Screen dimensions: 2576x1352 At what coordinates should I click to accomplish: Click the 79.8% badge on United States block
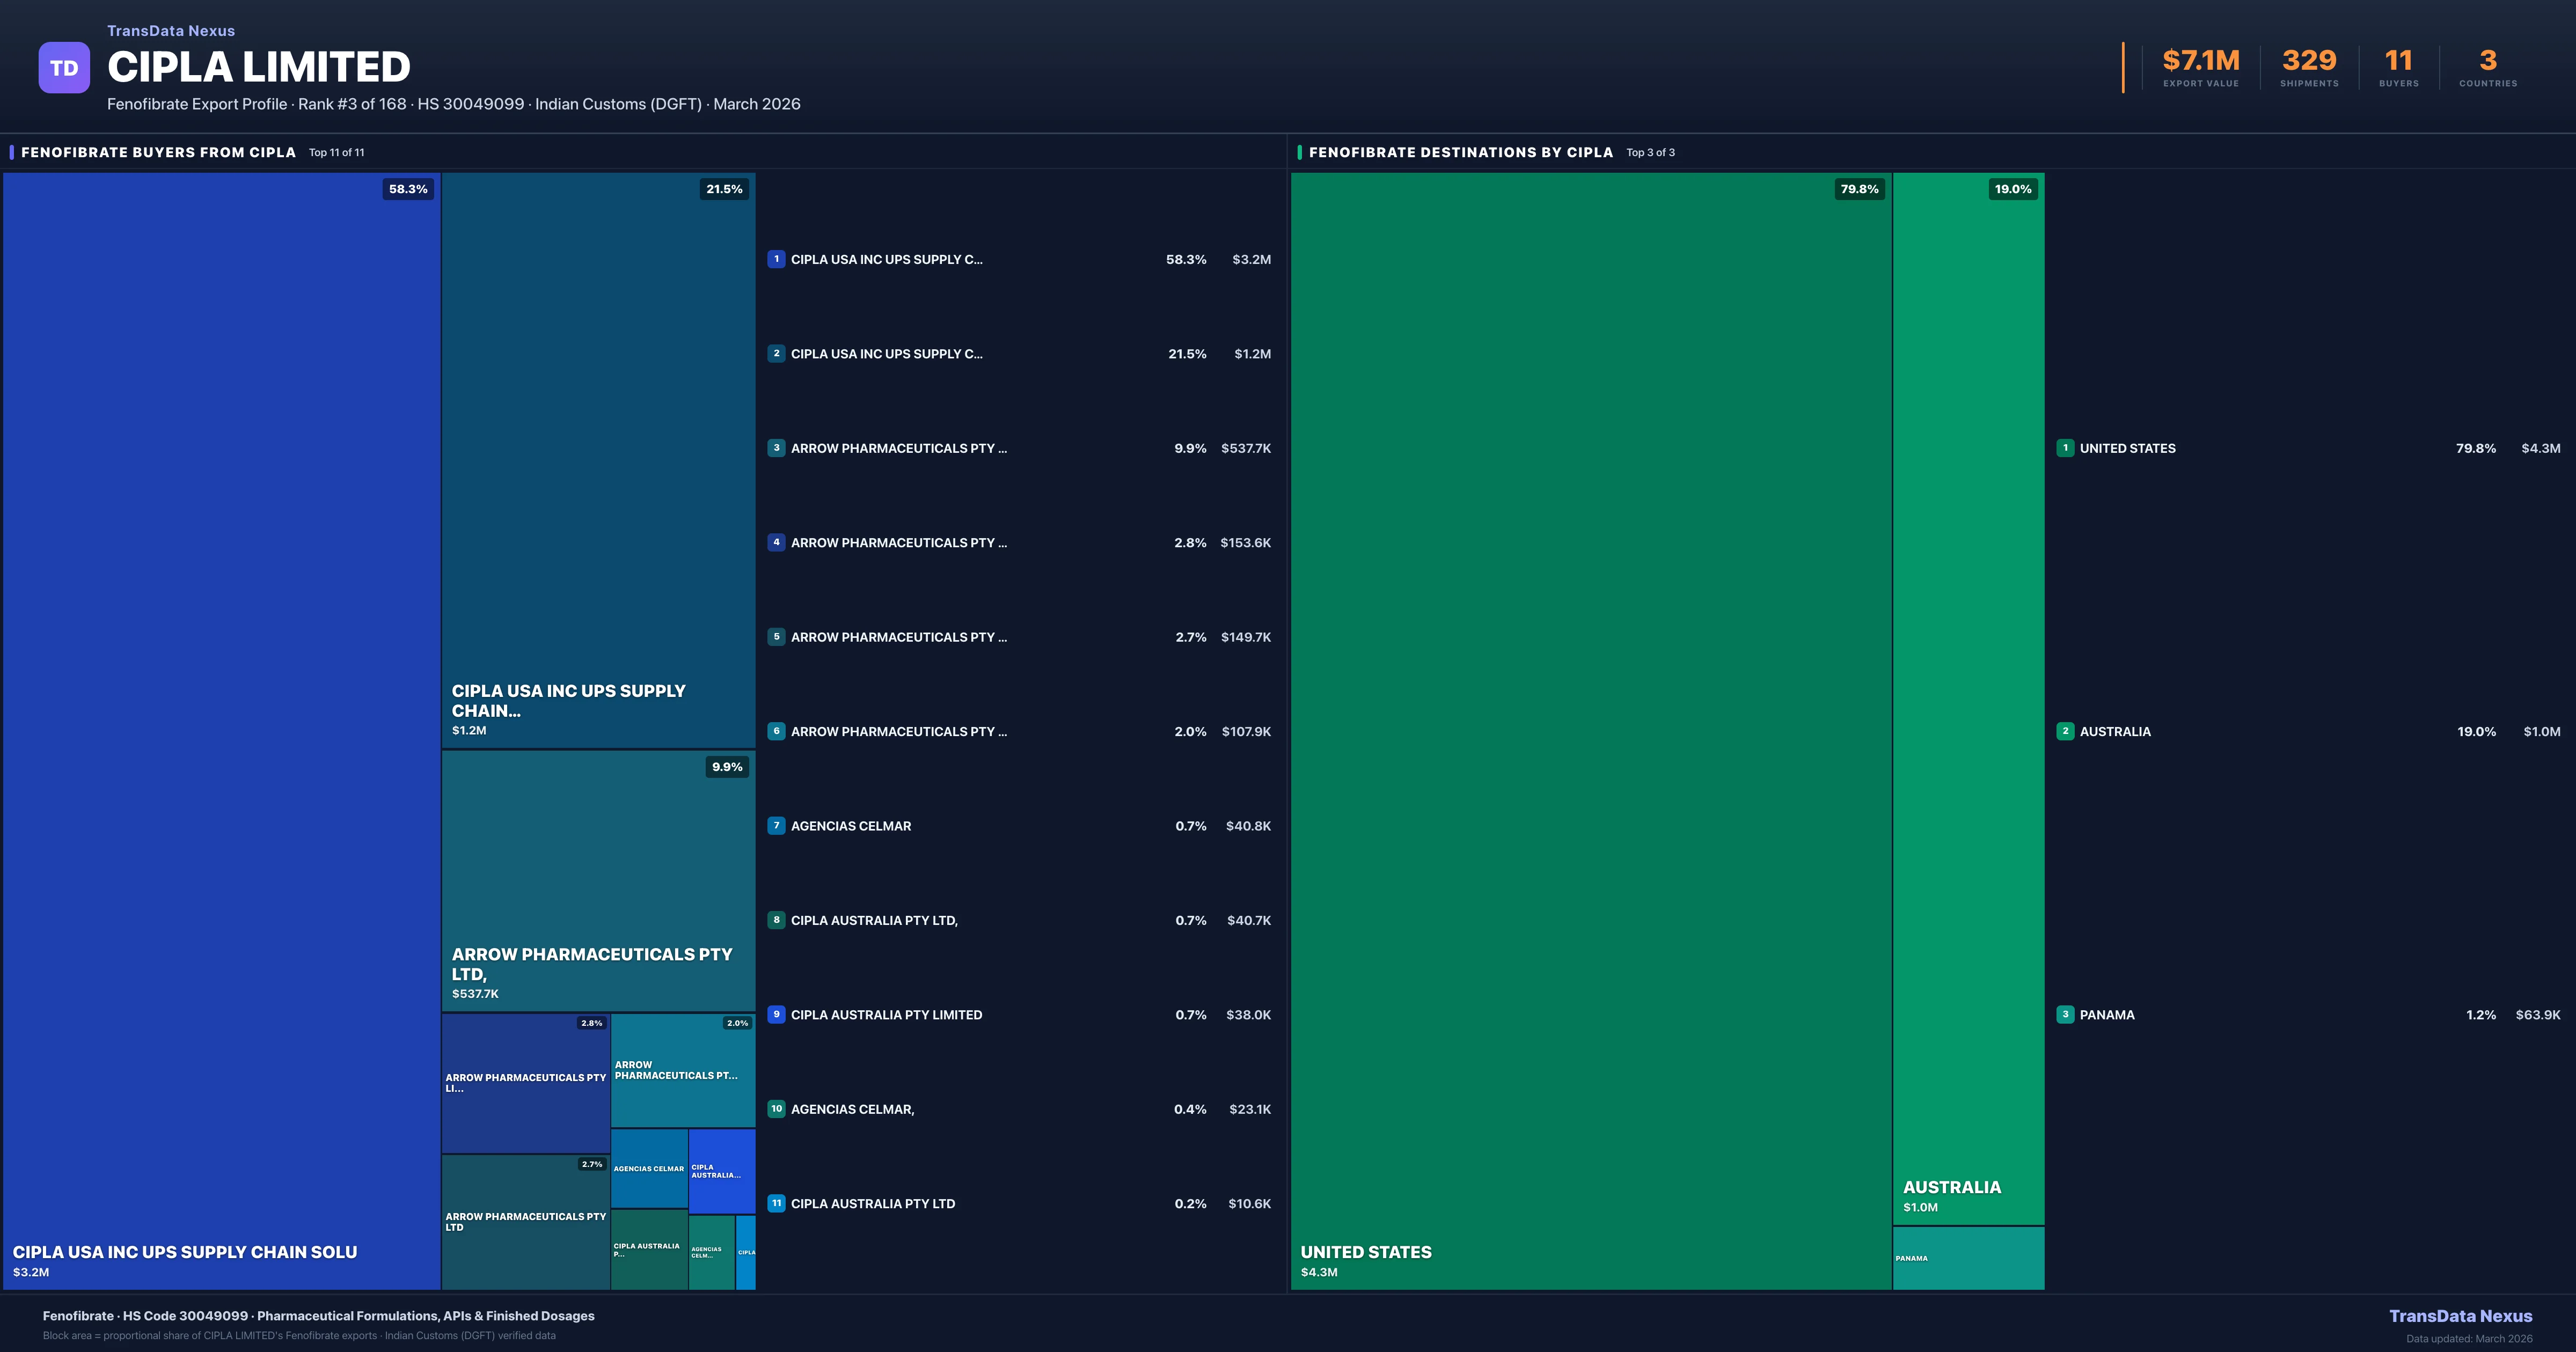pyautogui.click(x=1859, y=189)
